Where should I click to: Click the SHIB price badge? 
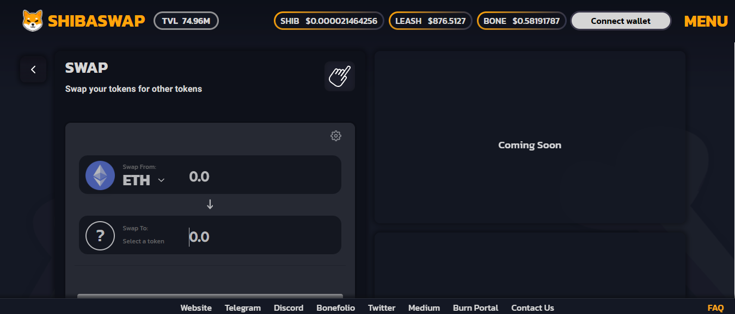click(329, 21)
